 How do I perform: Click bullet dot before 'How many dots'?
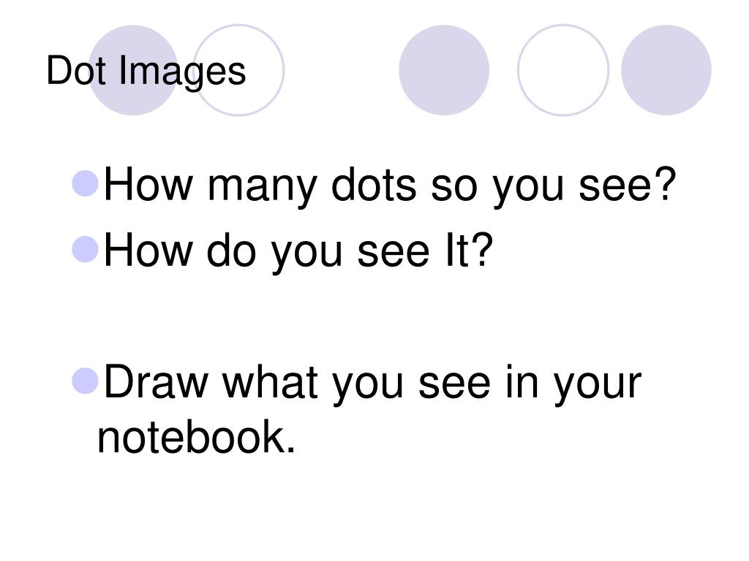coord(86,183)
